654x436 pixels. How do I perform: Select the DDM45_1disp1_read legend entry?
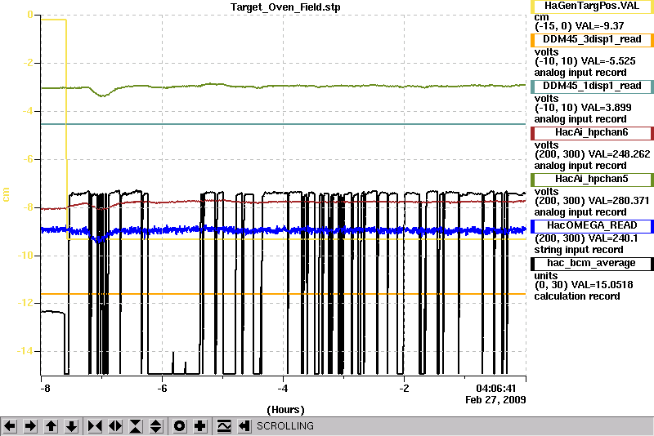[592, 87]
